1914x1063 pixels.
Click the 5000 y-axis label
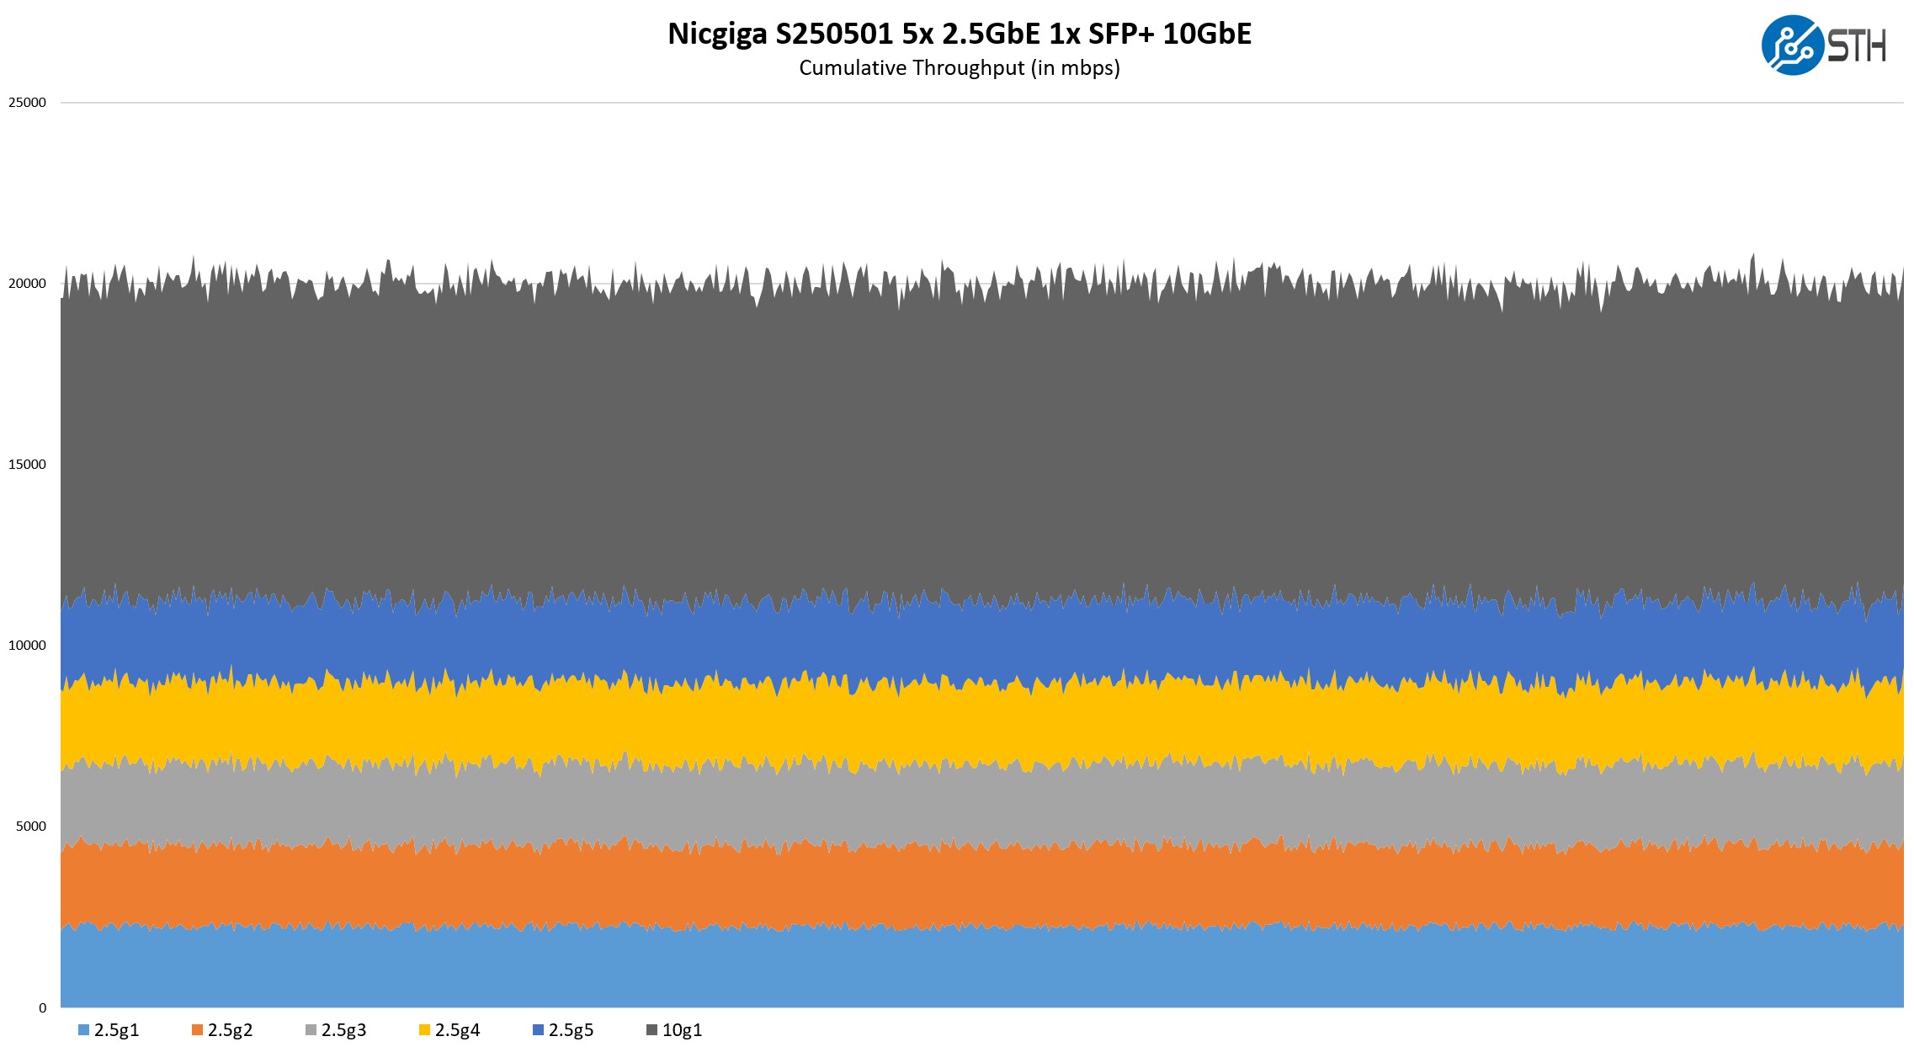[x=30, y=826]
